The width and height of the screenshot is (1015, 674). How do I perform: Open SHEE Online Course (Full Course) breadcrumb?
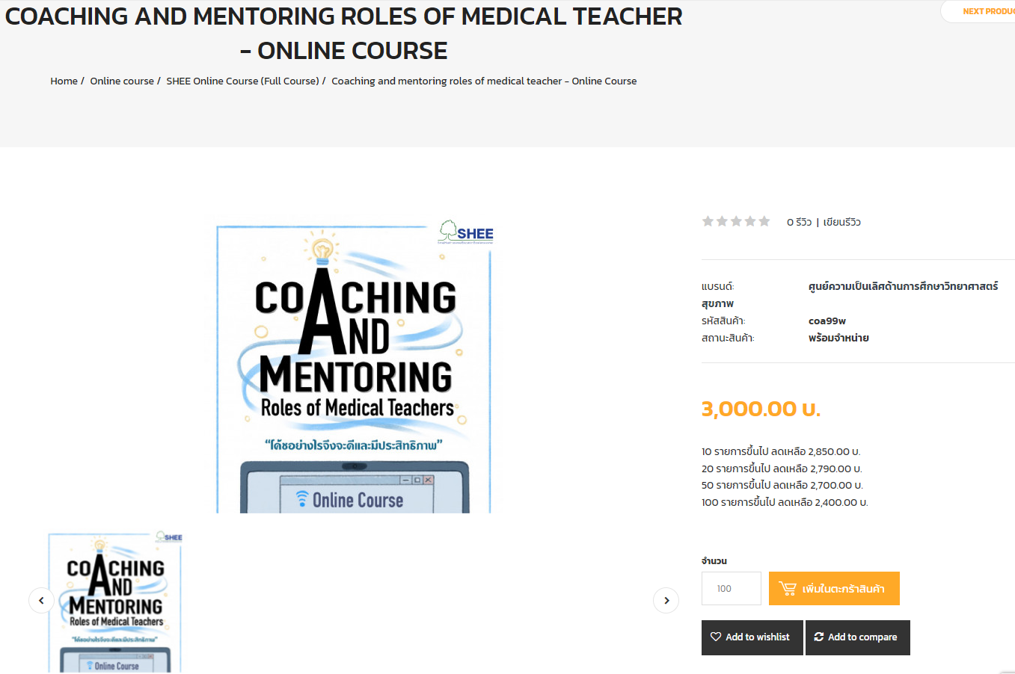(x=242, y=81)
